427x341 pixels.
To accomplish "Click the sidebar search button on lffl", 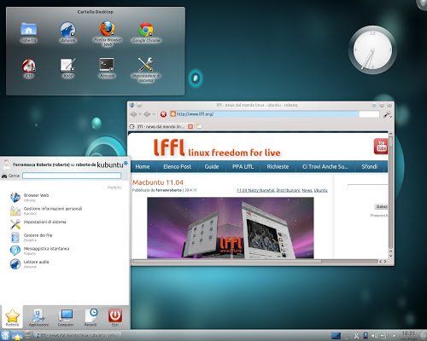I will click(381, 206).
